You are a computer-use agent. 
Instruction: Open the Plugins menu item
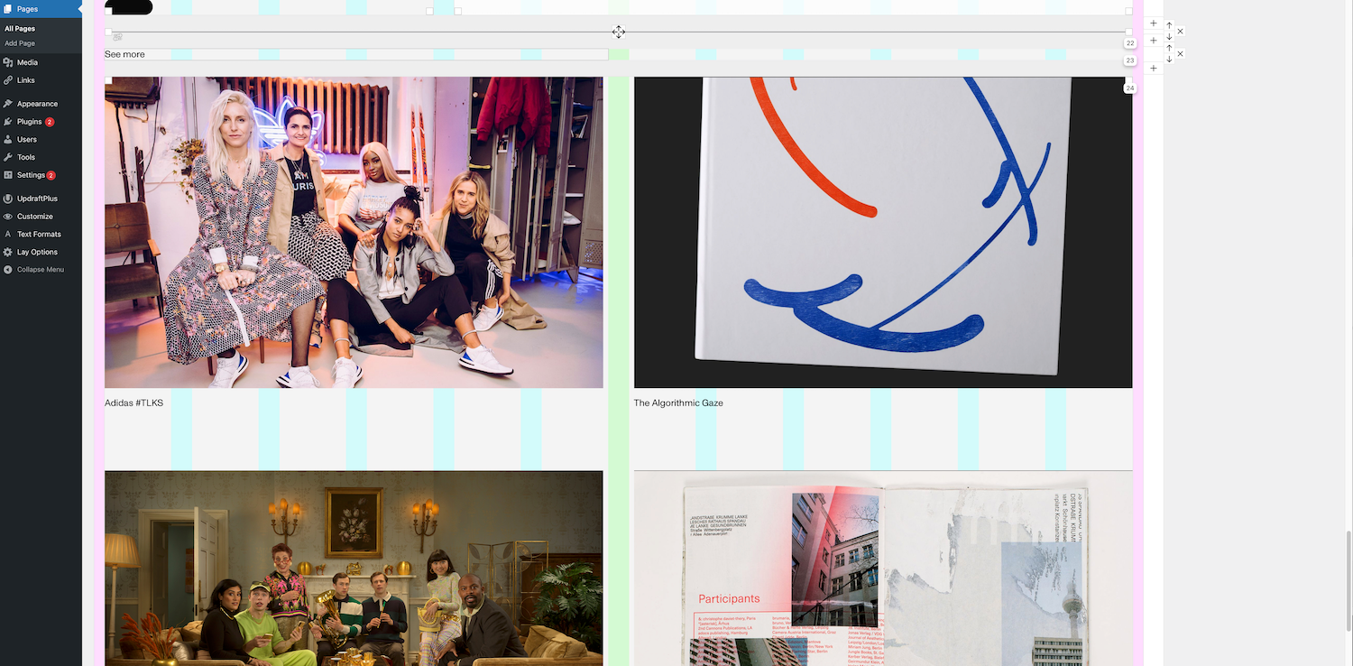coord(29,122)
